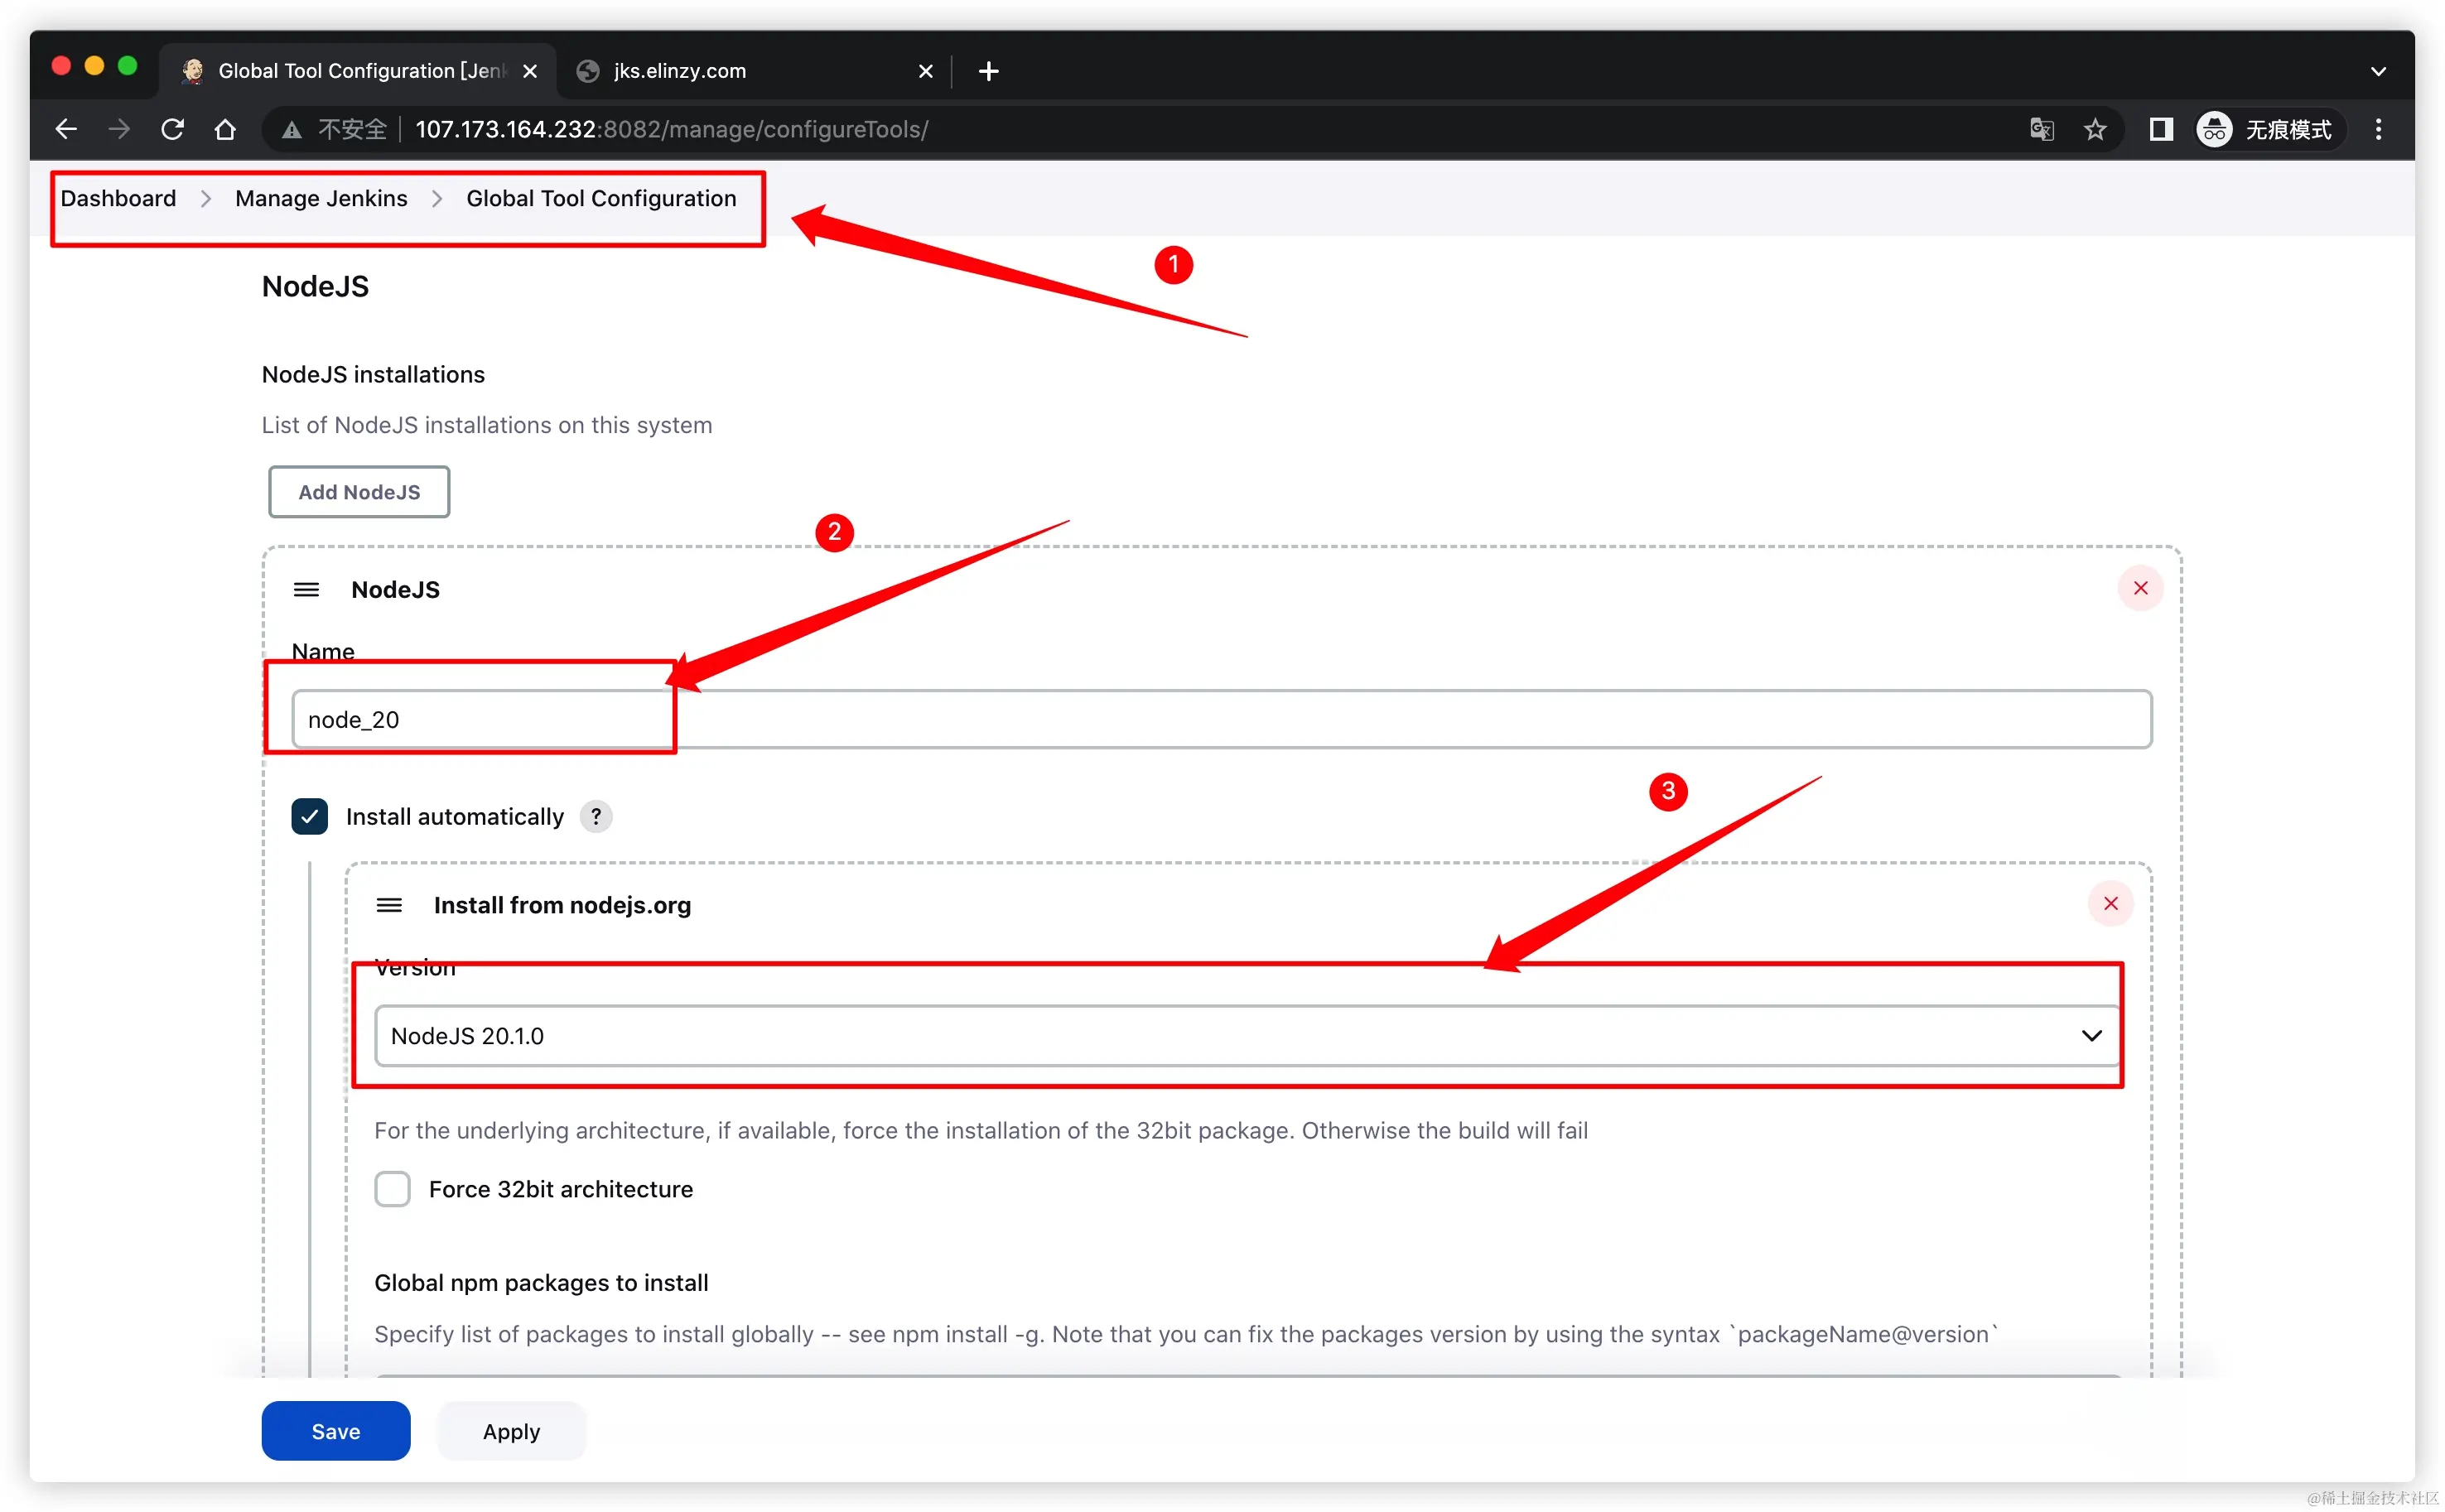Click the macOS green fullscreen button

127,66
